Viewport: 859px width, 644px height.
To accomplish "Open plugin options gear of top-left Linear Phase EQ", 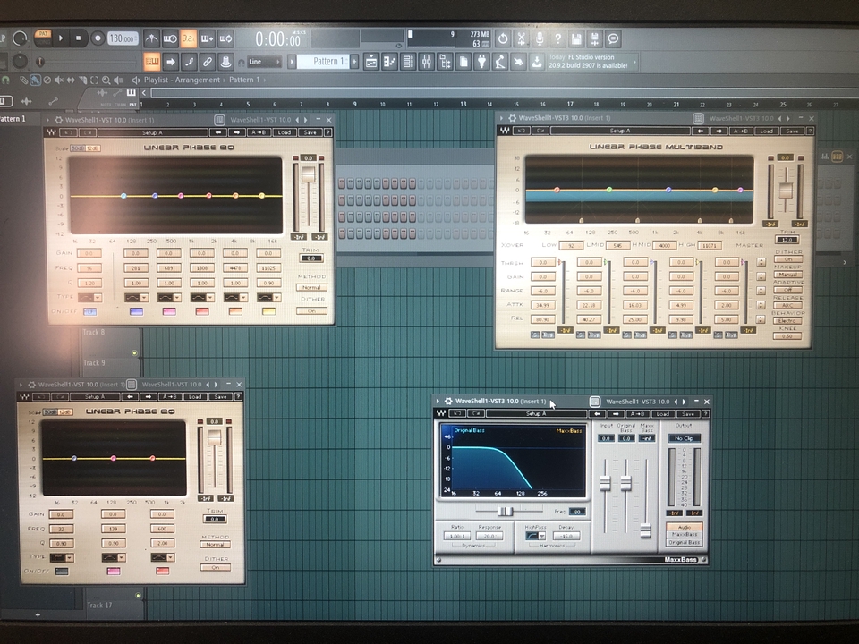I will 59,120.
